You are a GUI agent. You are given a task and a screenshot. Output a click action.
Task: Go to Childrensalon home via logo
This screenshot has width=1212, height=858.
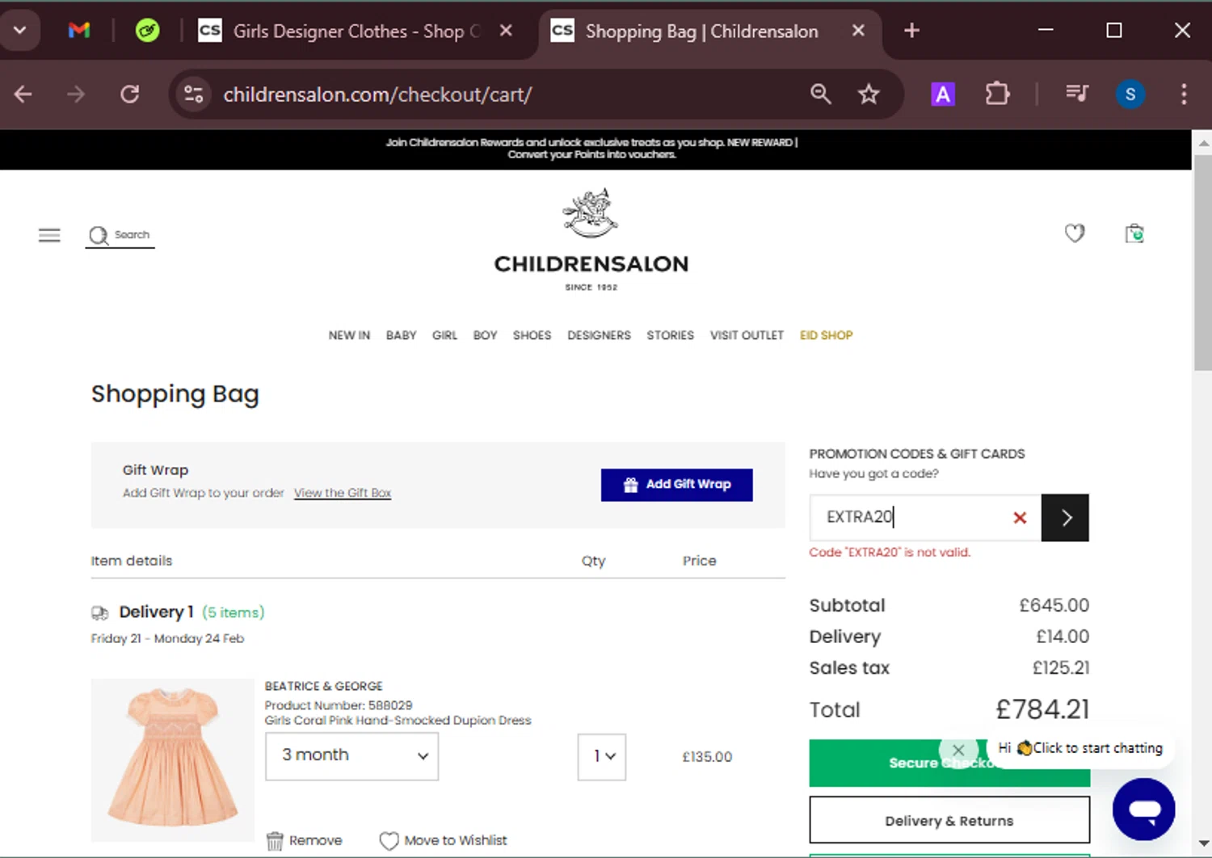pos(591,240)
